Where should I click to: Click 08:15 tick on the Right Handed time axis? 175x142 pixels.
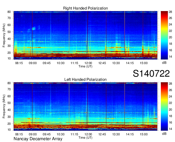pos(19,63)
